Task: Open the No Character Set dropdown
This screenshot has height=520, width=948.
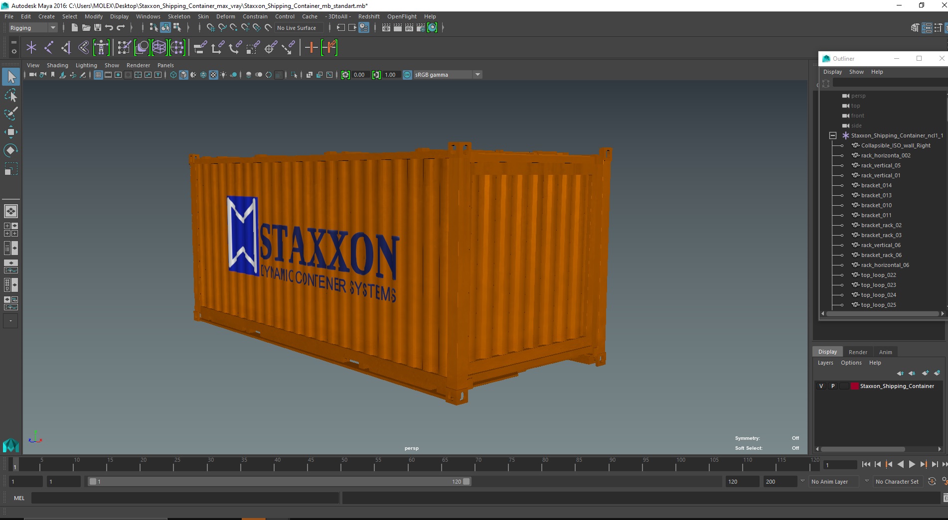Action: [898, 482]
